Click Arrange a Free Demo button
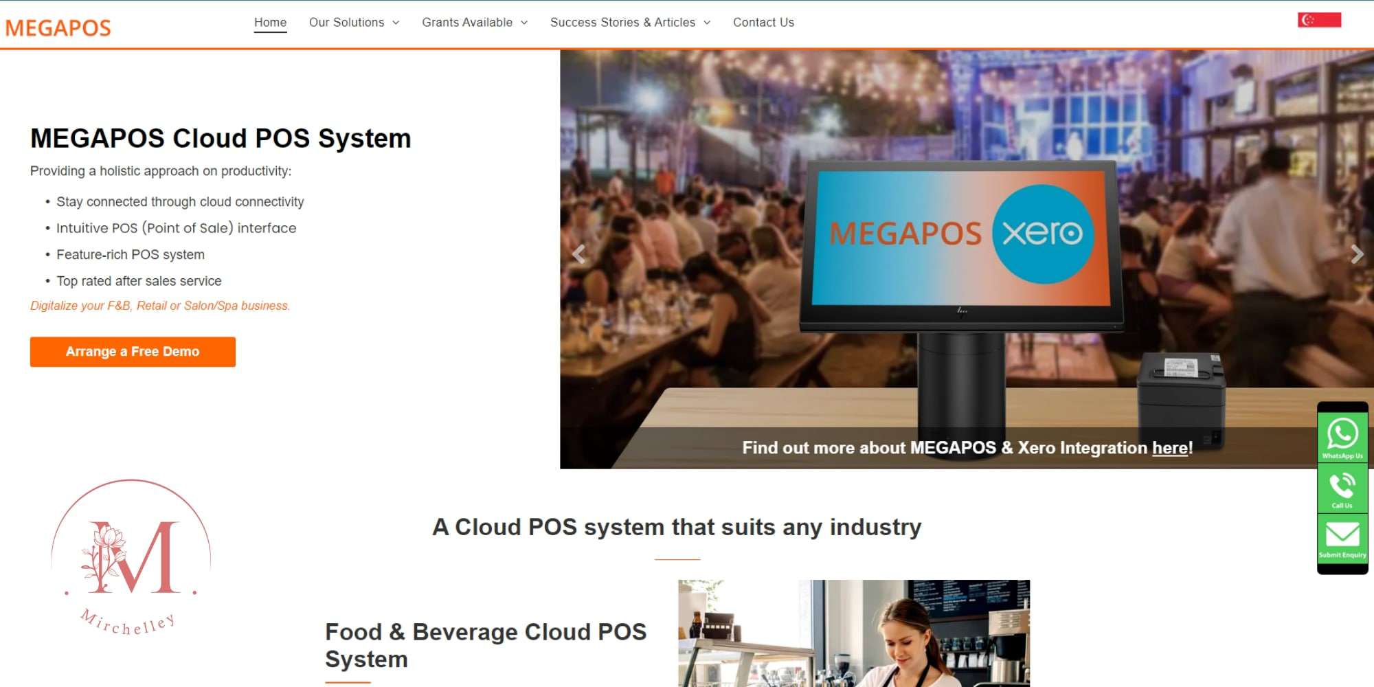Image resolution: width=1374 pixels, height=687 pixels. 133,352
